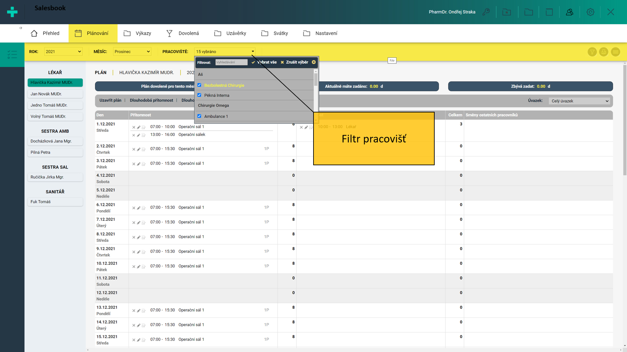The width and height of the screenshot is (627, 352).
Task: Click the yellow funnel filter button
Action: (x=592, y=52)
